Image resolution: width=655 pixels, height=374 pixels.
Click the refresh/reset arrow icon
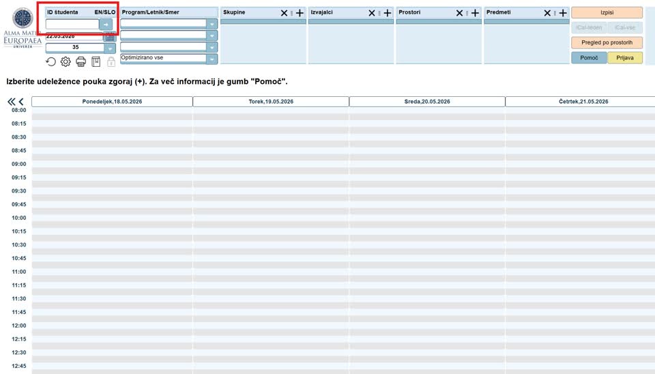(50, 62)
